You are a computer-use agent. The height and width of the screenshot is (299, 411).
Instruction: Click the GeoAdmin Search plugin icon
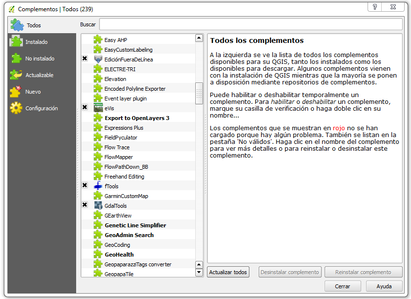[98, 235]
